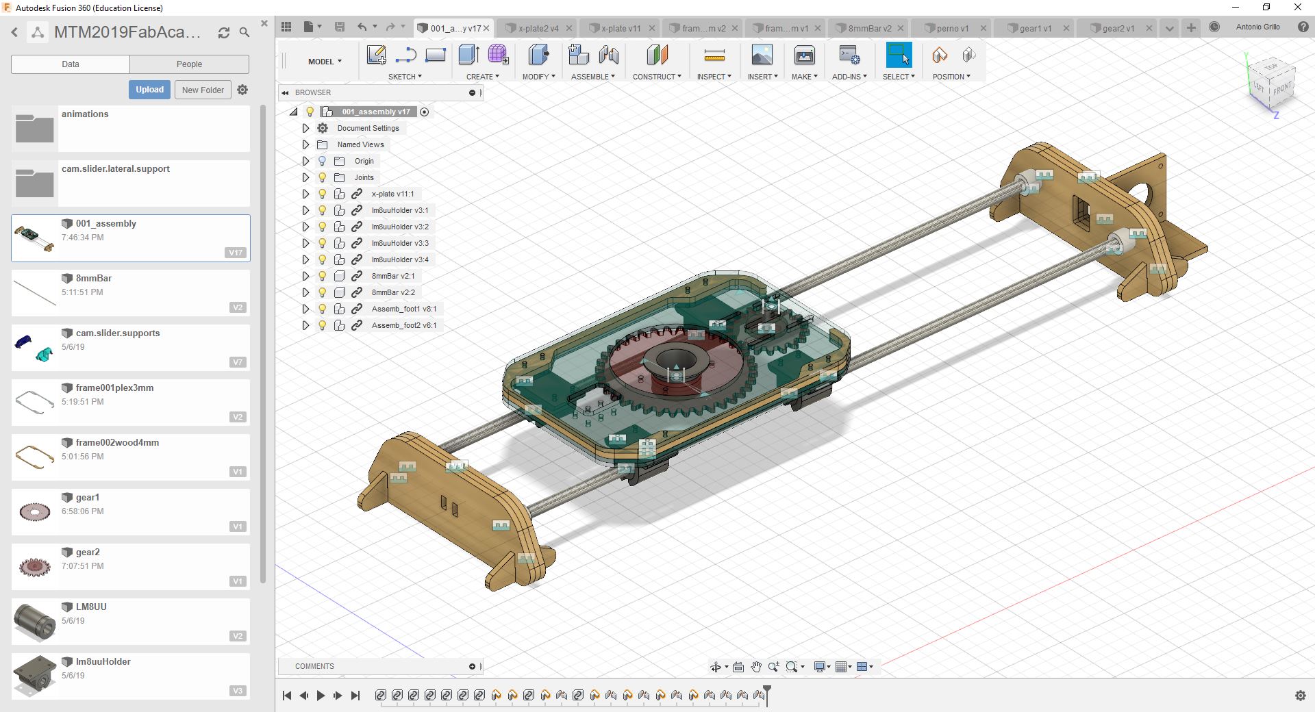Viewport: 1315px width, 712px height.
Task: Click the Pan hand icon
Action: point(756,667)
